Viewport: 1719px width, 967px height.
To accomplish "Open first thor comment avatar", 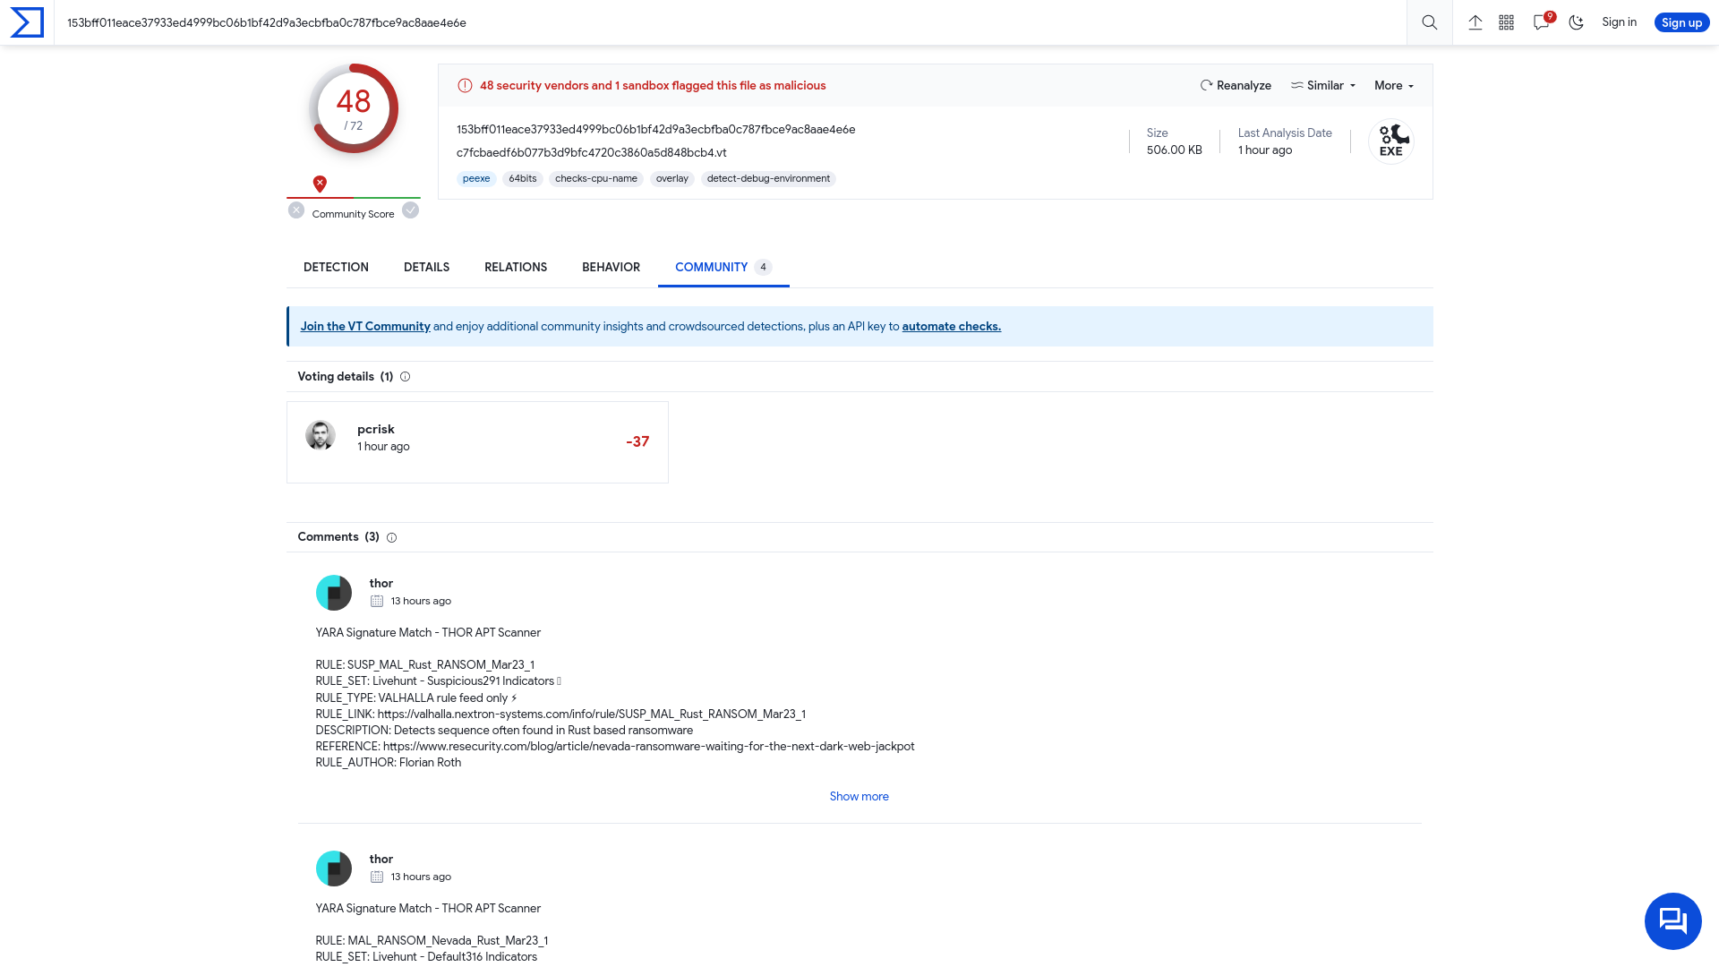I will pyautogui.click(x=334, y=593).
